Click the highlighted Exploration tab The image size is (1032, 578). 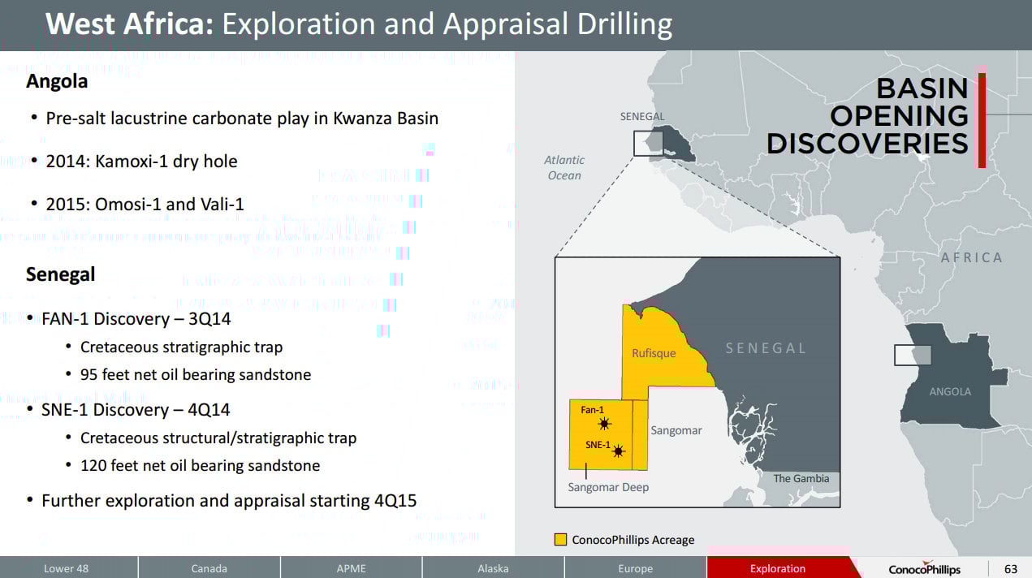click(x=777, y=568)
